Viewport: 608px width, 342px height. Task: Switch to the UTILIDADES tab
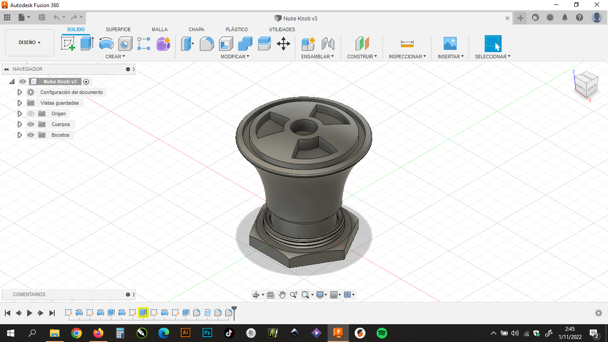(282, 29)
